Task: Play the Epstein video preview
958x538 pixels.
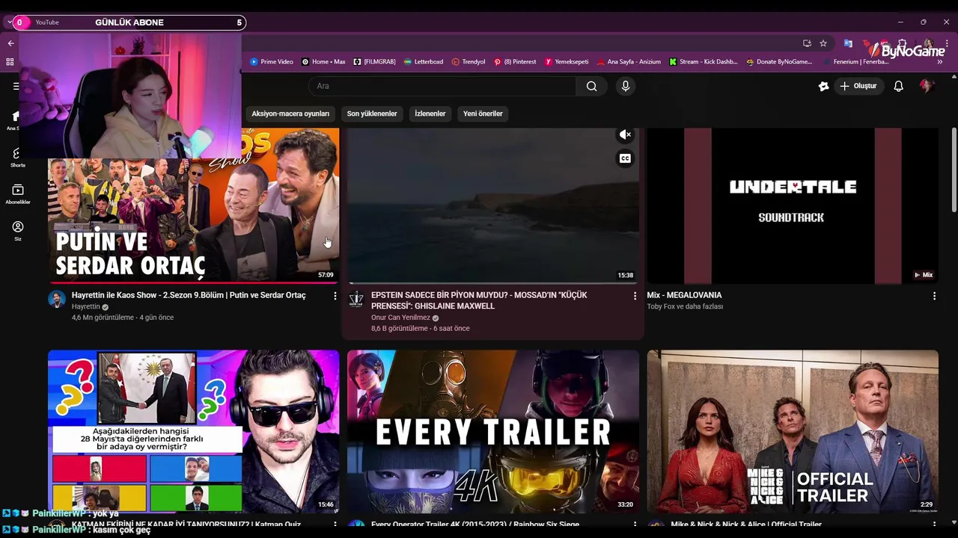Action: click(x=493, y=205)
